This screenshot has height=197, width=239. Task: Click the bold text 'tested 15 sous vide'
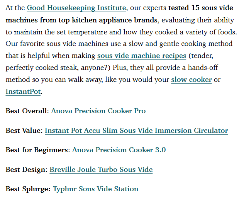[201, 8]
